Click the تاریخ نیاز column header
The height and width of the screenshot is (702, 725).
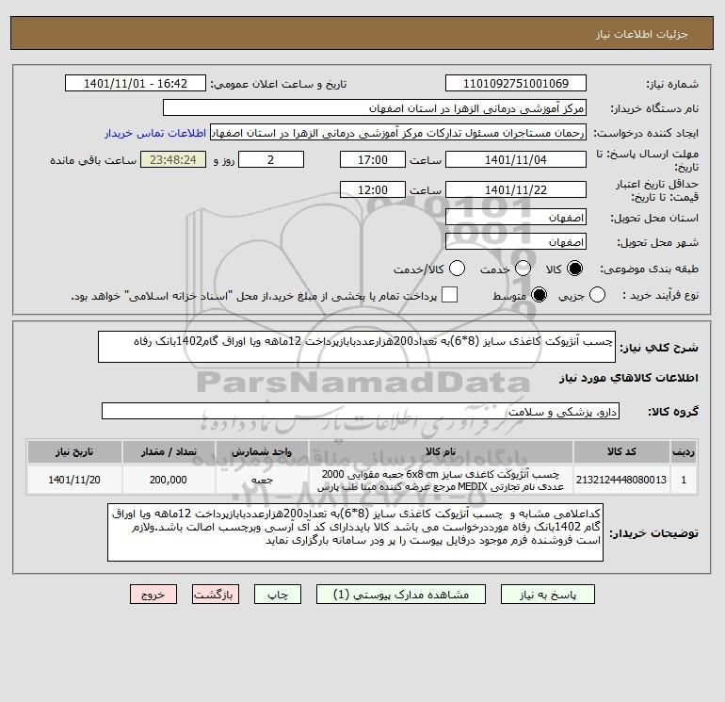click(74, 451)
